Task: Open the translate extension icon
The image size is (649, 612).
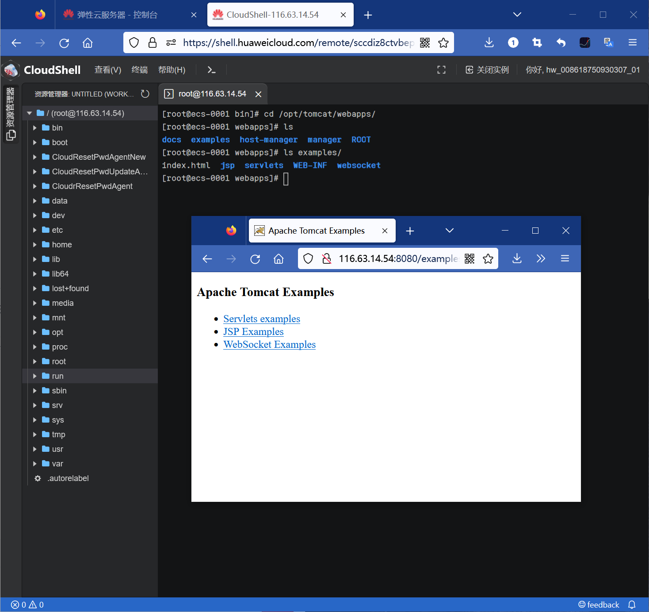Action: click(608, 42)
